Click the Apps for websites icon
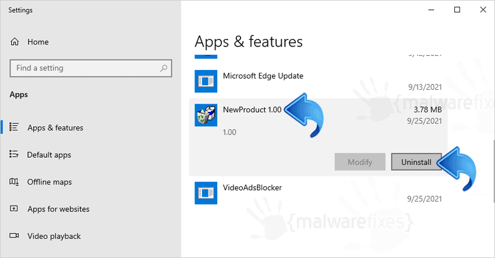 [x=14, y=208]
